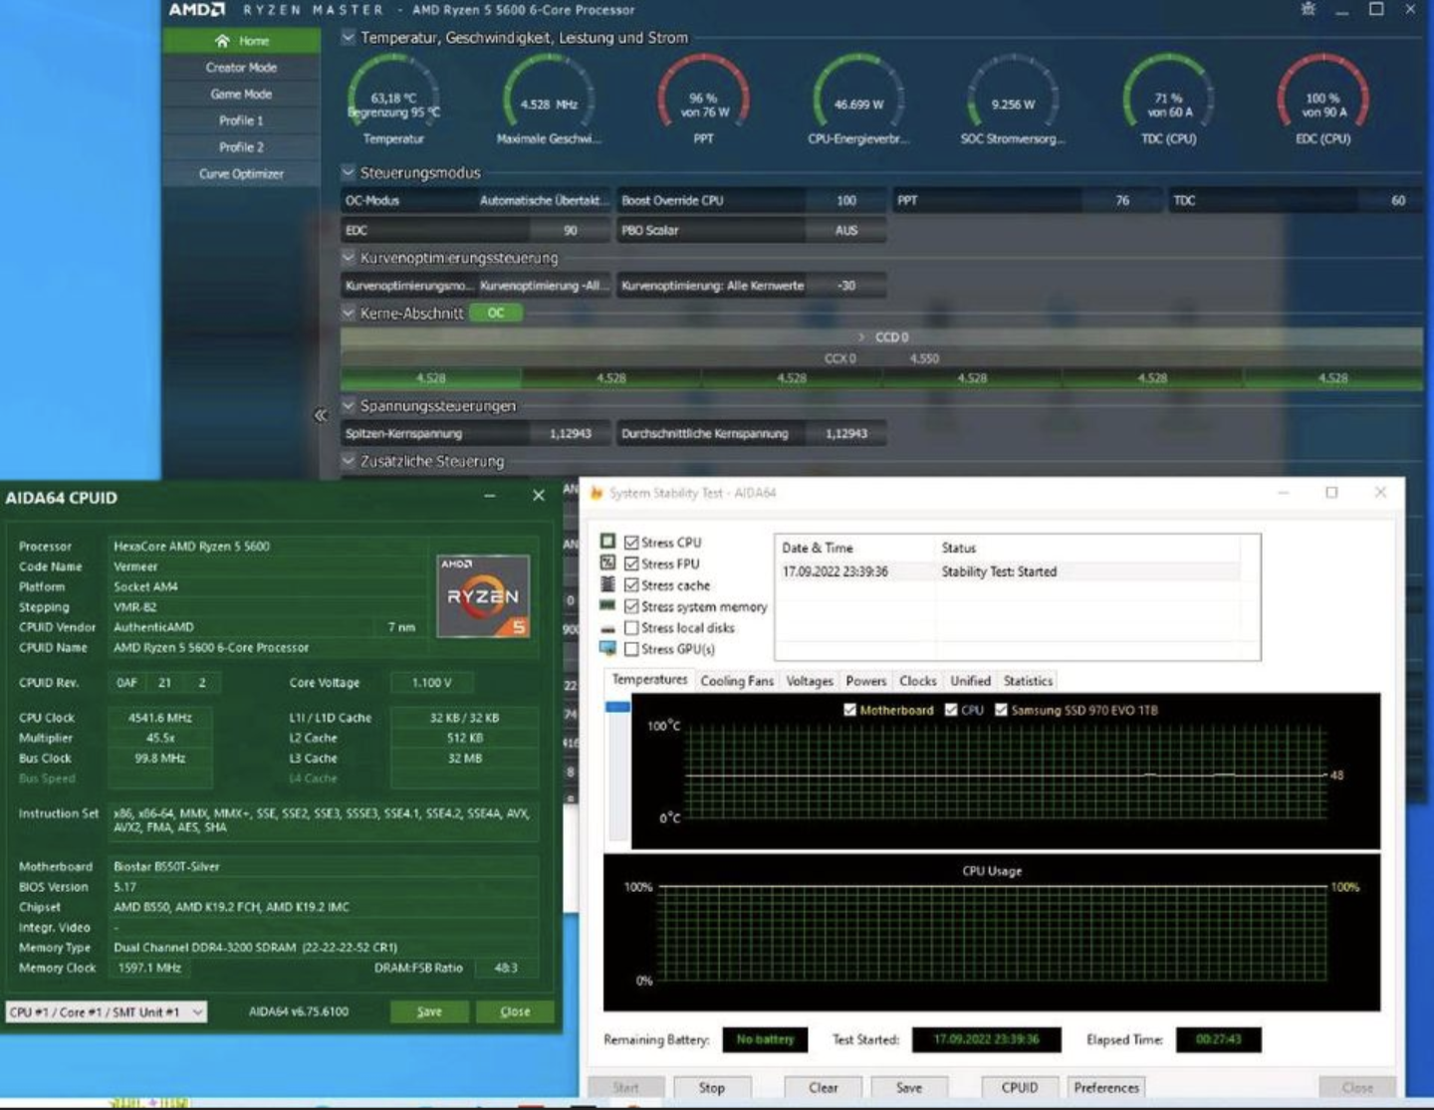
Task: Click the Stress system memory RAM icon
Action: tap(607, 605)
